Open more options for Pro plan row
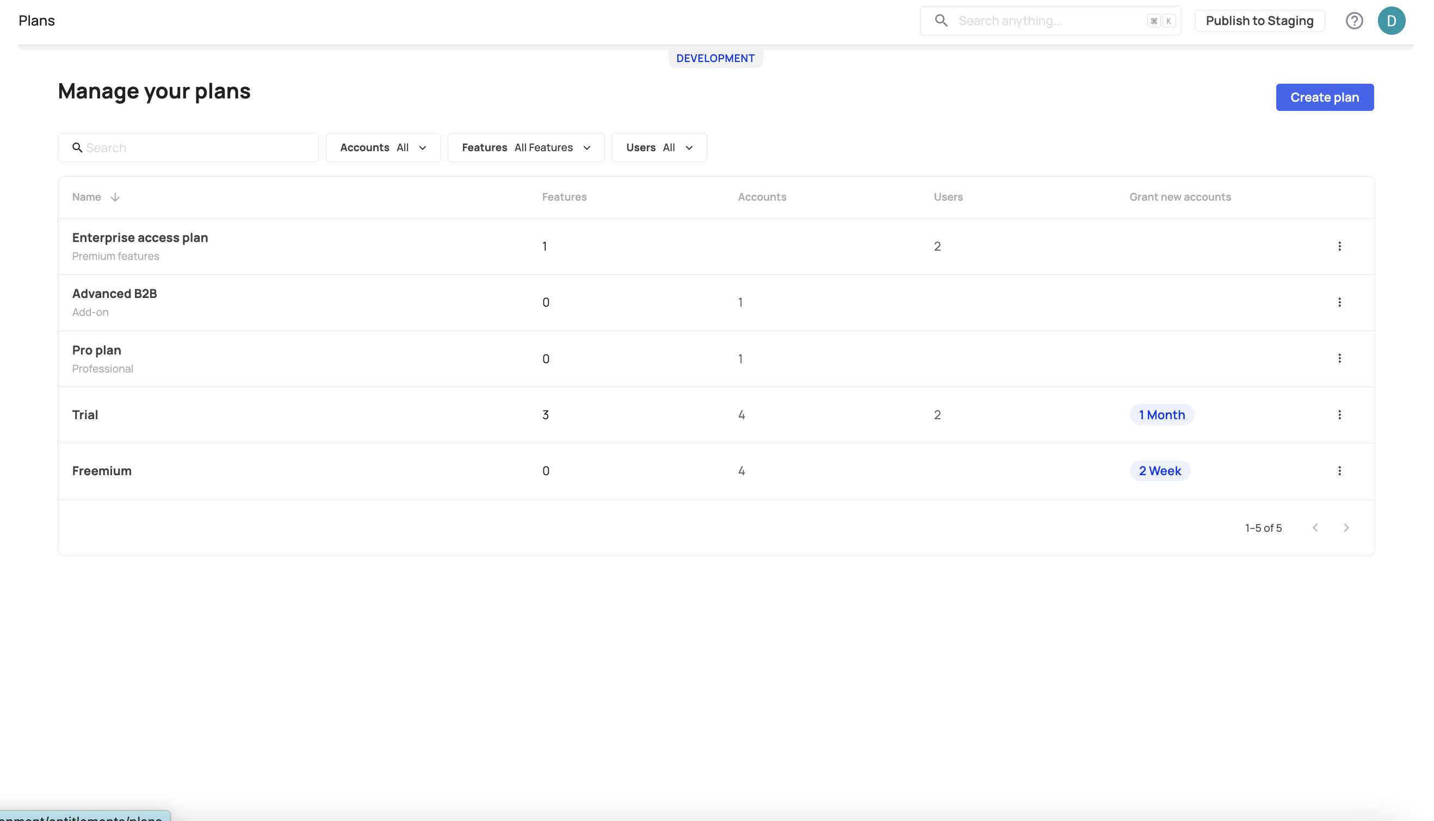1434x821 pixels. (x=1339, y=359)
